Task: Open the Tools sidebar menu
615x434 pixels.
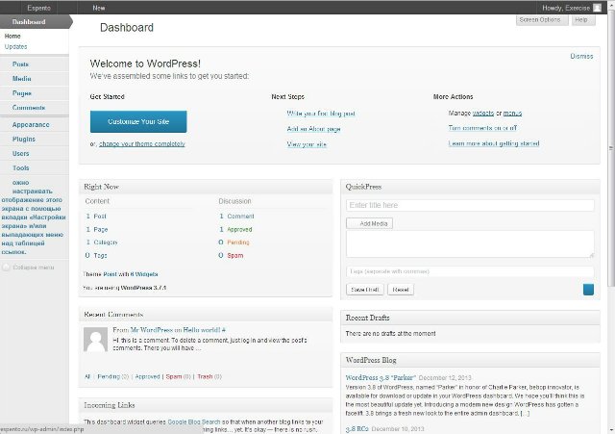Action: tap(20, 167)
